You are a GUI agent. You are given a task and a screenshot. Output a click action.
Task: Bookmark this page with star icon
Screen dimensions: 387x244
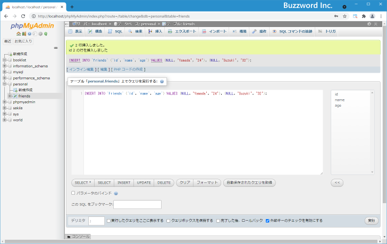click(x=344, y=16)
